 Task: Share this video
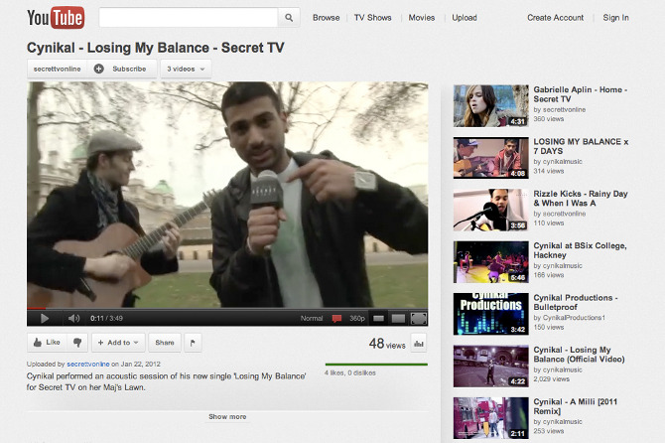[x=165, y=343]
